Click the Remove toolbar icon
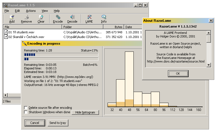The height and width of the screenshot is (133, 217). pos(26,17)
